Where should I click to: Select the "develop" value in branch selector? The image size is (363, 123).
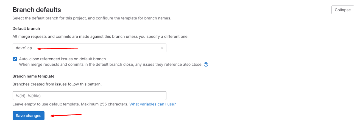coord(24,48)
